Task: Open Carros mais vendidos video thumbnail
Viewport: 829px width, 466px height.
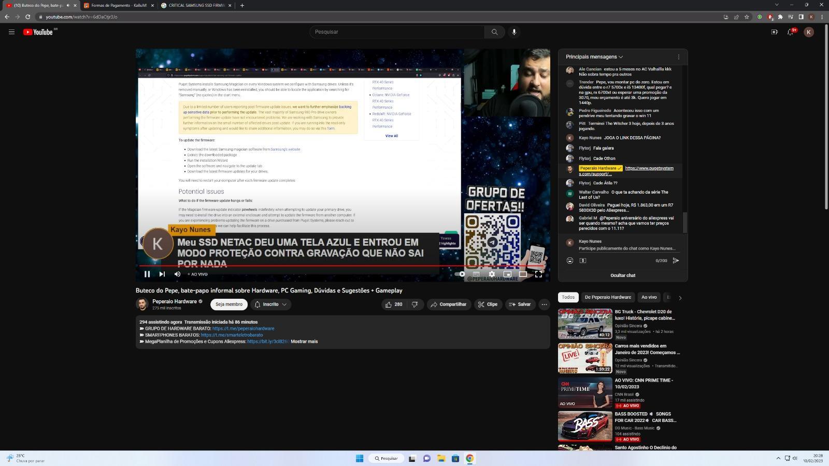Action: pos(585,358)
